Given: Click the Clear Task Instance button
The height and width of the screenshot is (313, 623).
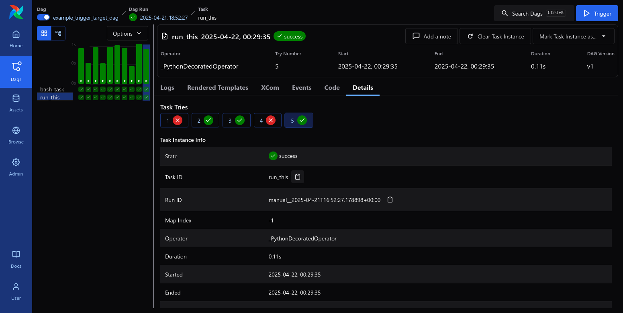Looking at the screenshot, I should coord(495,36).
